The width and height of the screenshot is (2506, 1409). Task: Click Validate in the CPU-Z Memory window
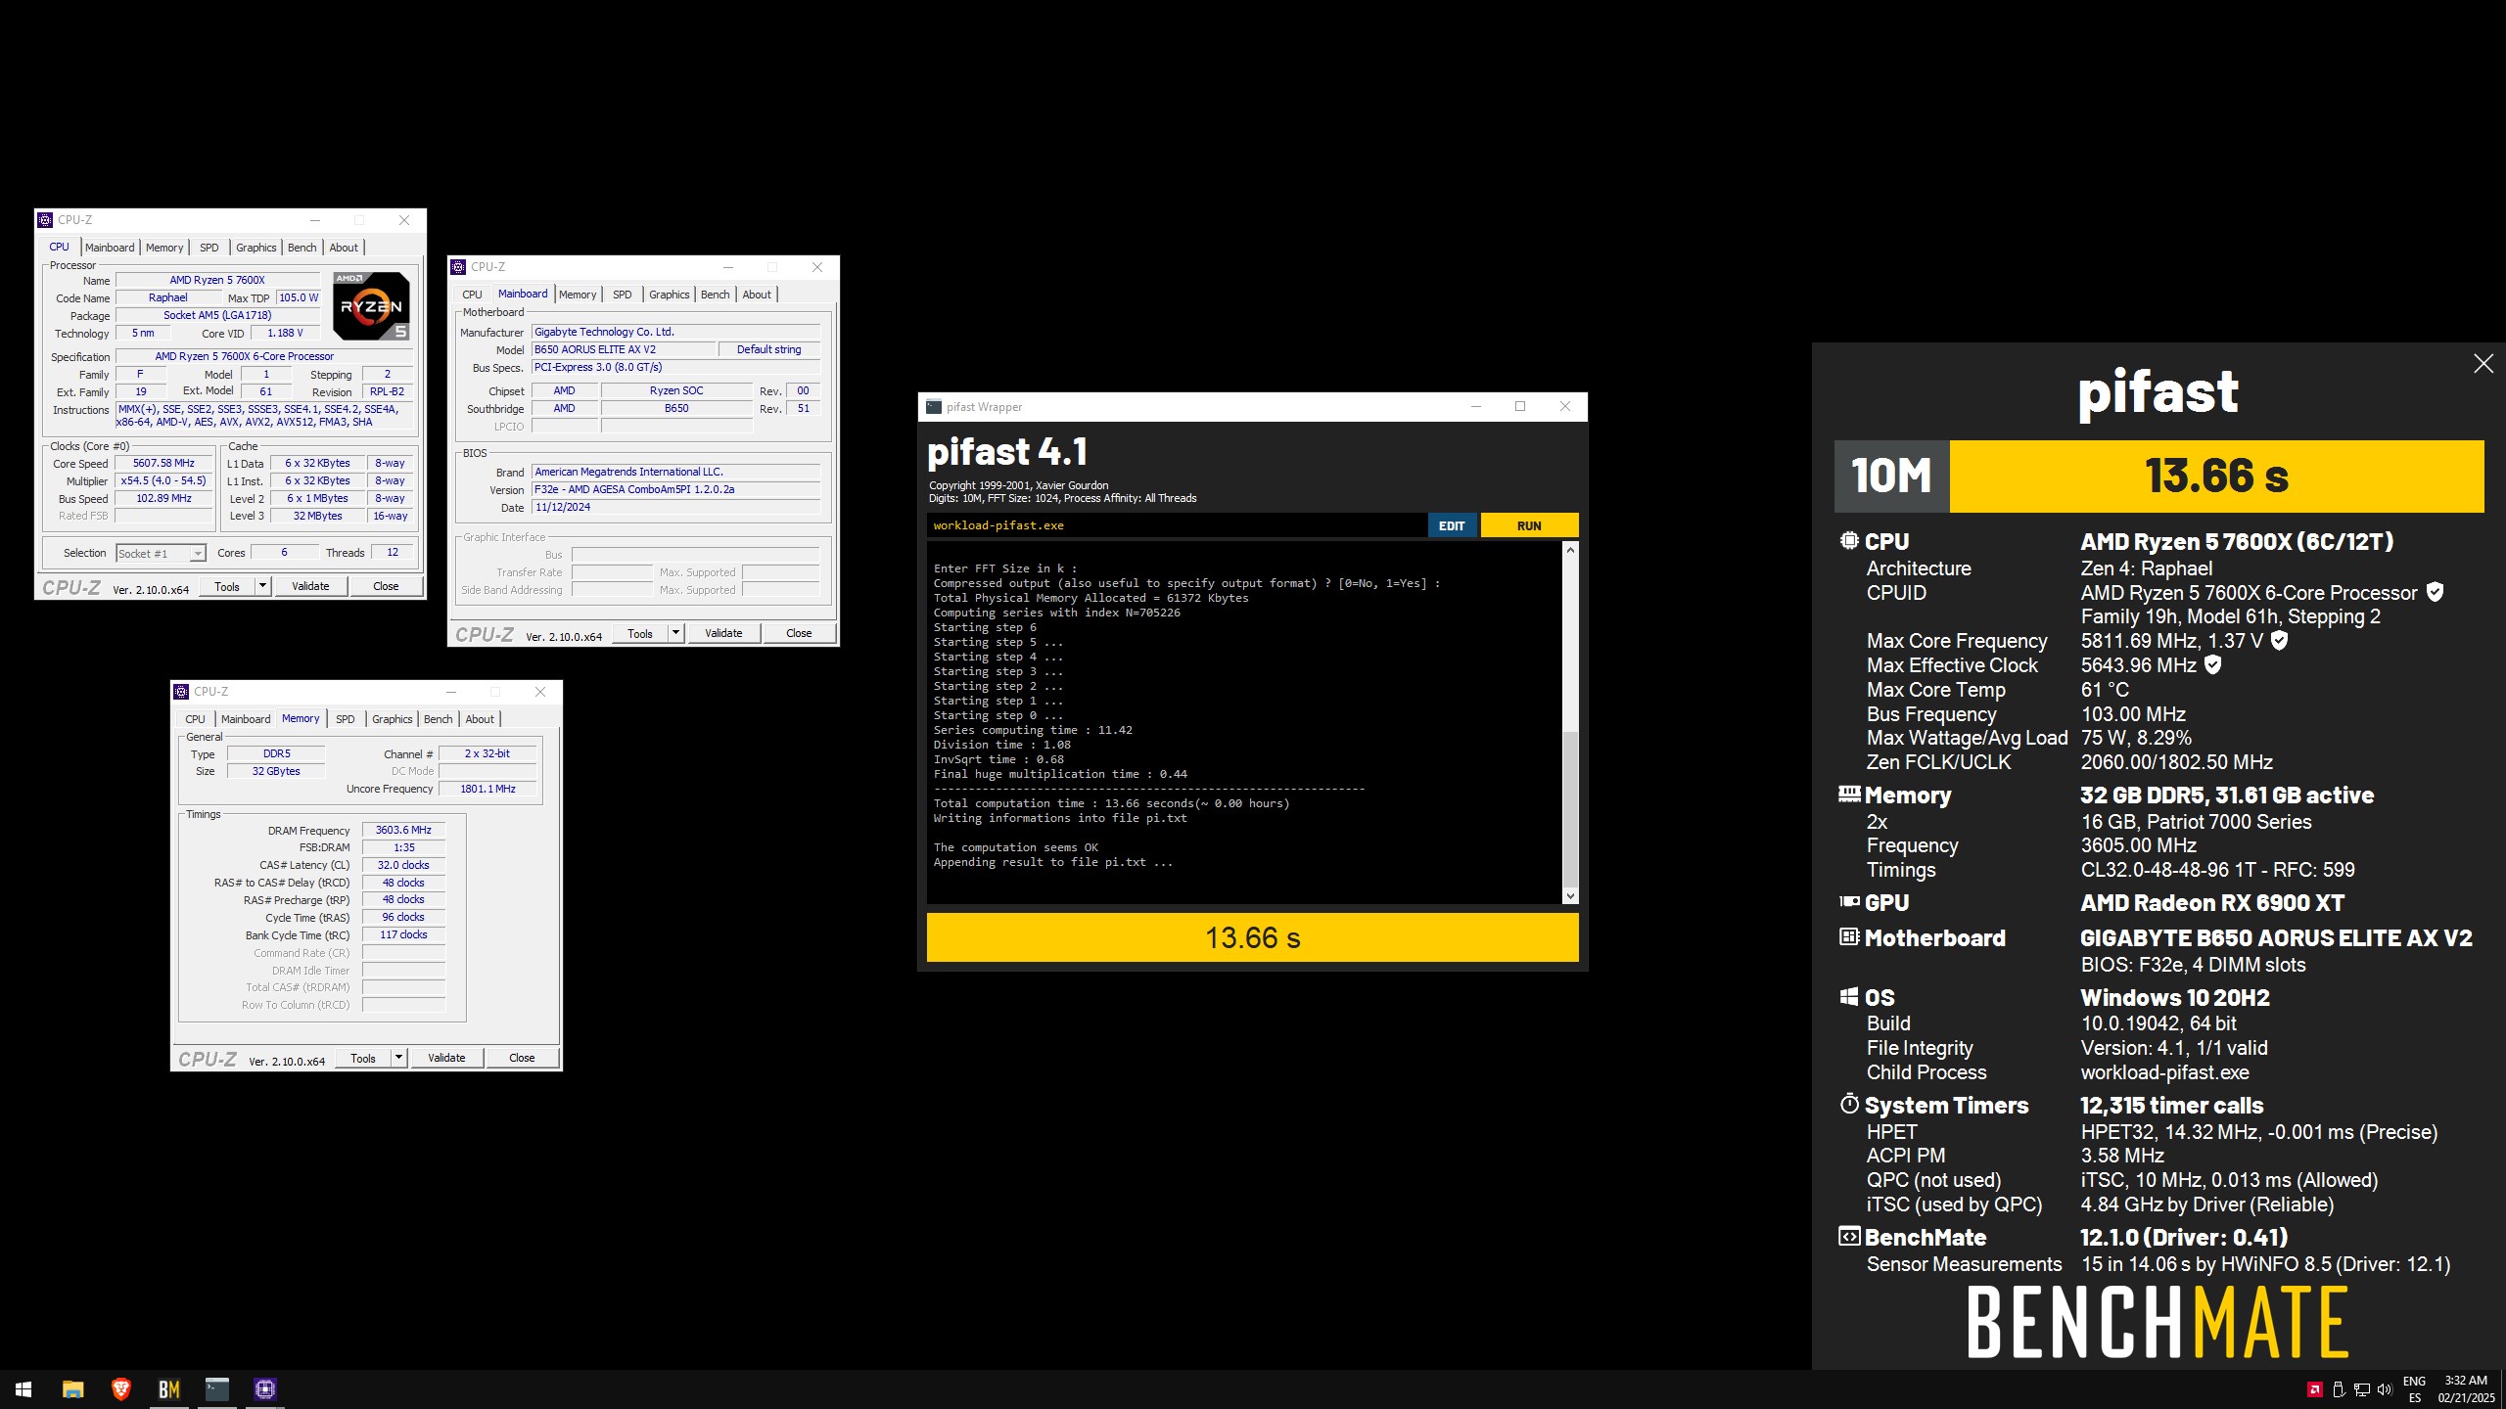(446, 1058)
